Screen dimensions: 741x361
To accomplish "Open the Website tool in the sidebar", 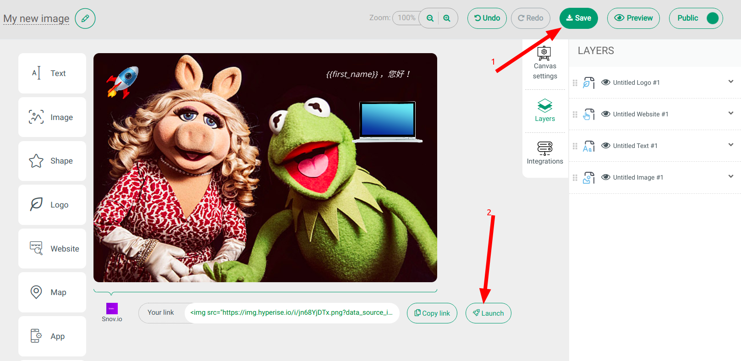I will click(52, 249).
